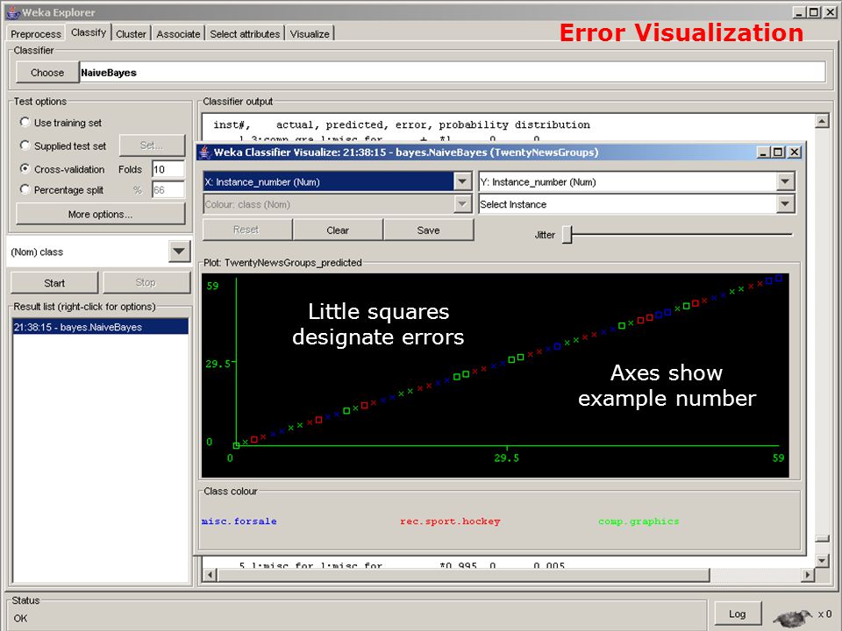This screenshot has width=842, height=631.
Task: Click Save in the Visualize window
Action: [x=429, y=230]
